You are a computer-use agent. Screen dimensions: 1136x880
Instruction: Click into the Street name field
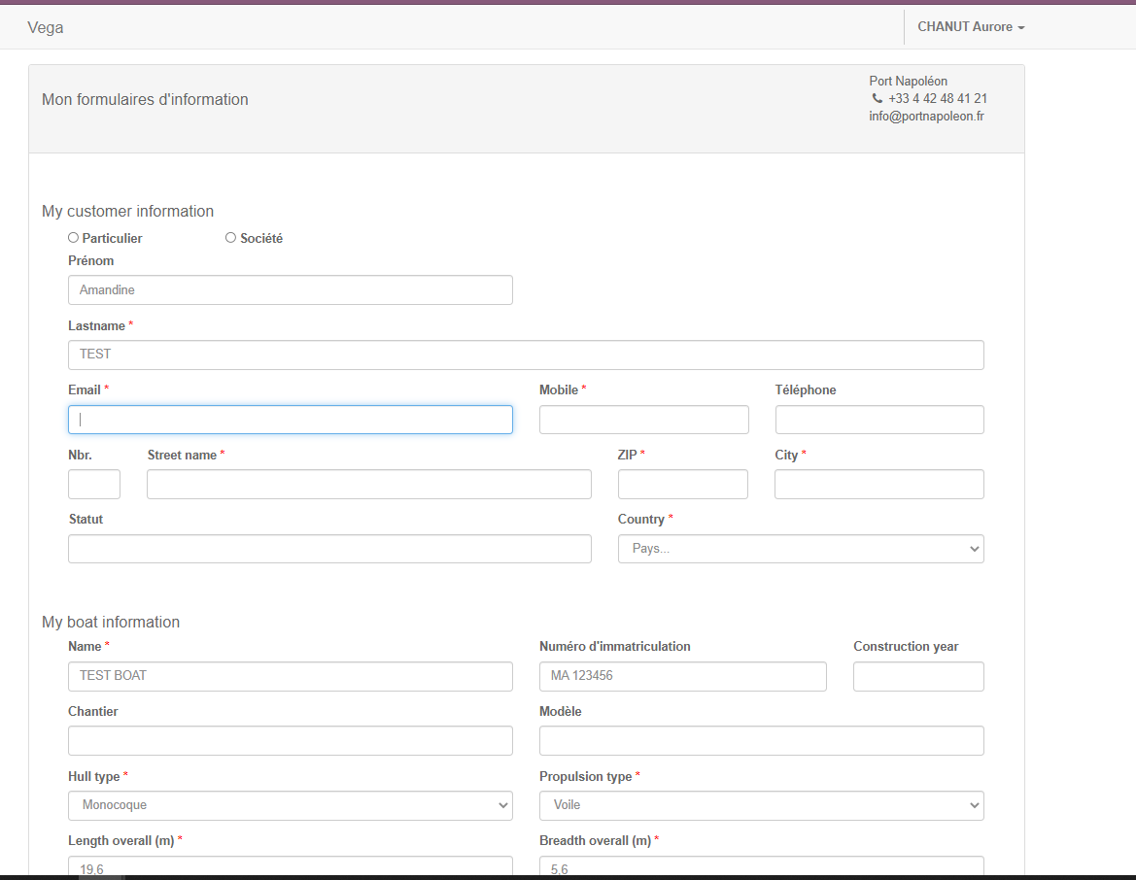(x=368, y=485)
